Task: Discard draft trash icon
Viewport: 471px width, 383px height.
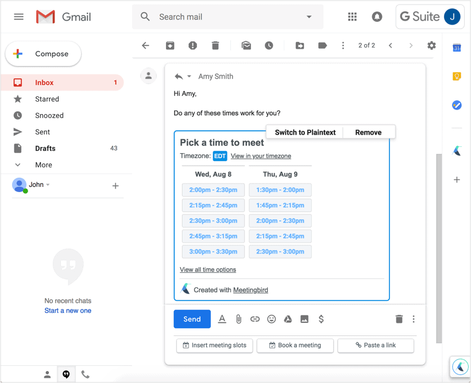Action: tap(399, 319)
